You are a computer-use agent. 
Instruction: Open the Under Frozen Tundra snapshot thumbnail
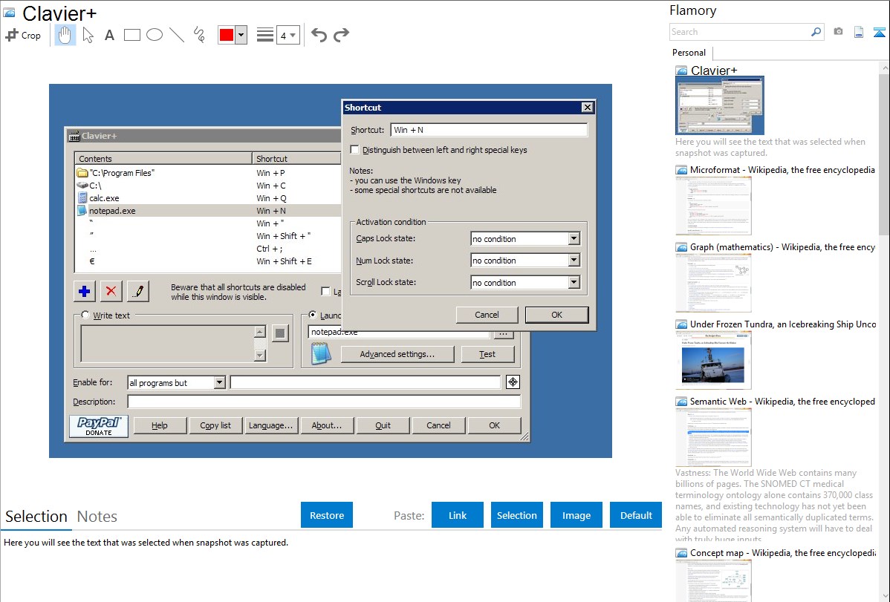click(713, 360)
